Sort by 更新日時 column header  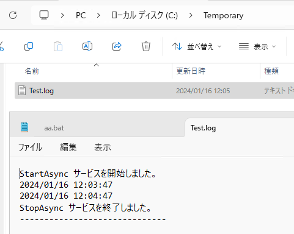[x=191, y=71]
